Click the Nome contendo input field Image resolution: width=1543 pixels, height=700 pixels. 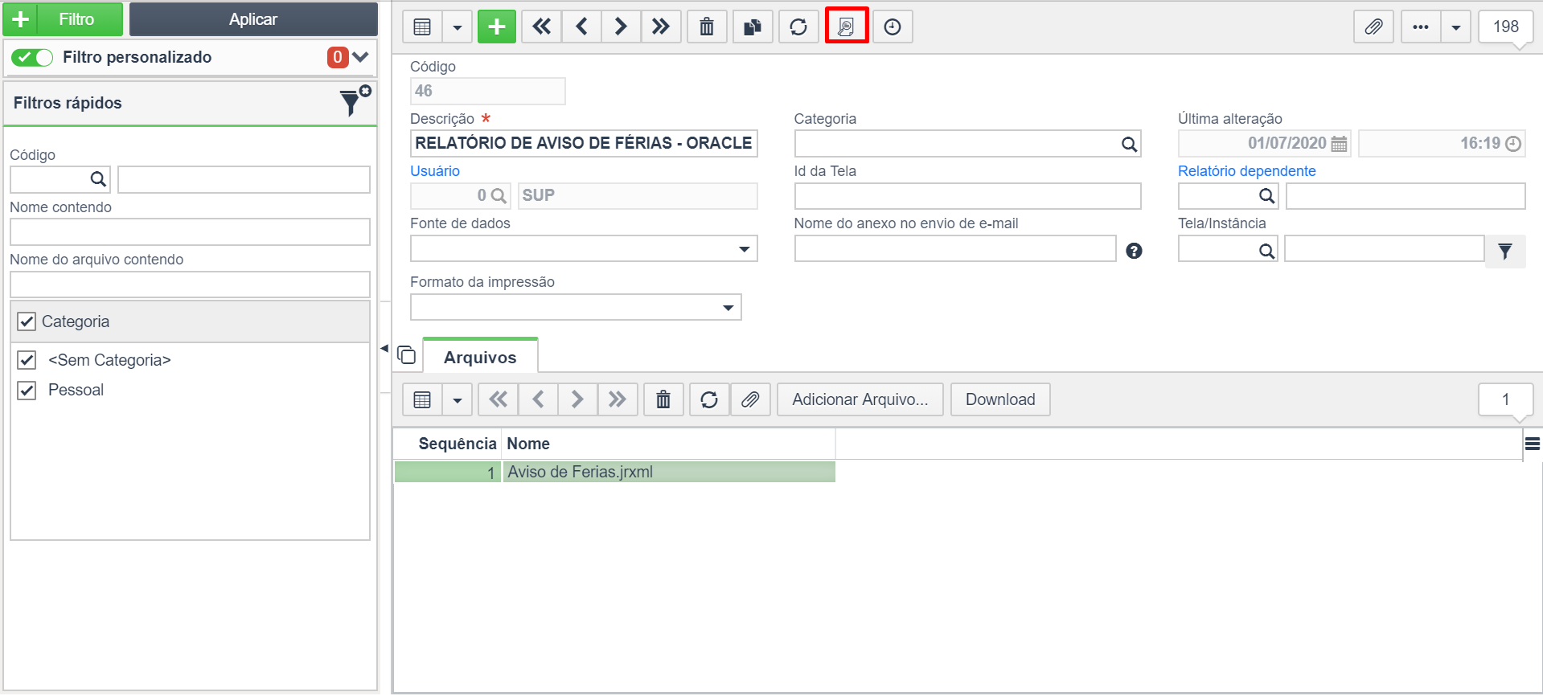pyautogui.click(x=190, y=231)
